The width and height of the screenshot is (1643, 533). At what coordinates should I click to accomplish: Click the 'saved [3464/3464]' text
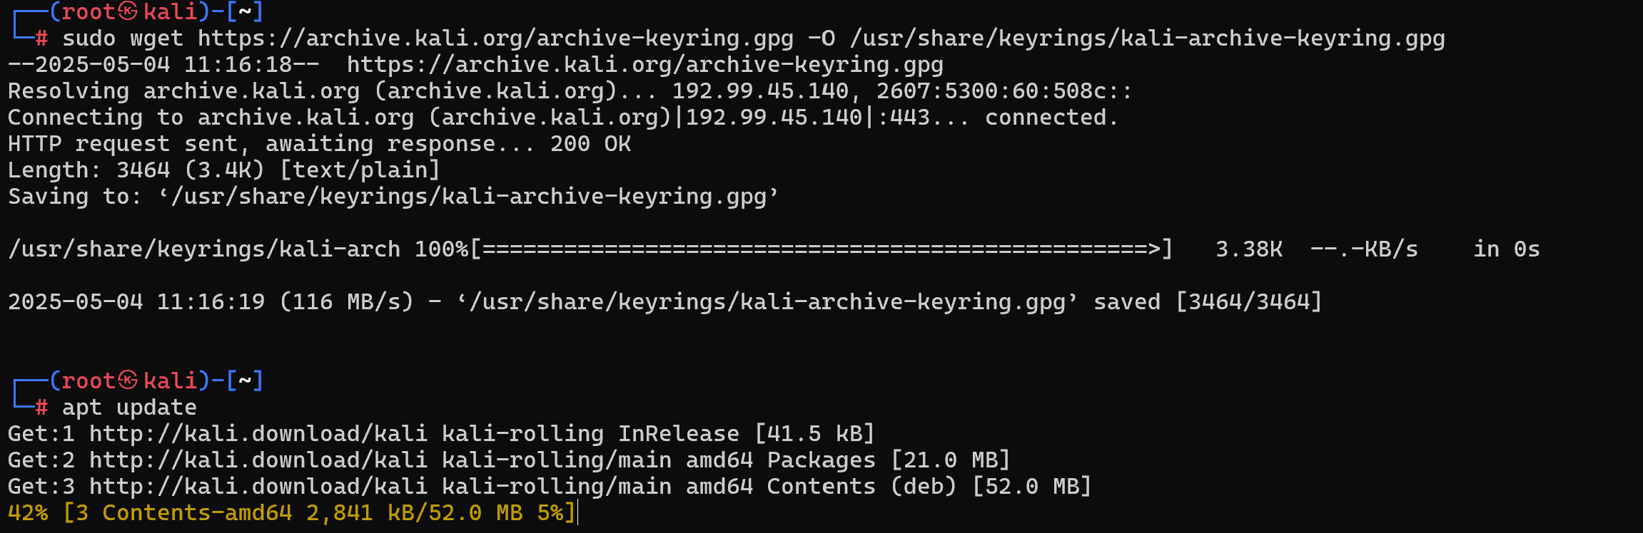point(1208,302)
